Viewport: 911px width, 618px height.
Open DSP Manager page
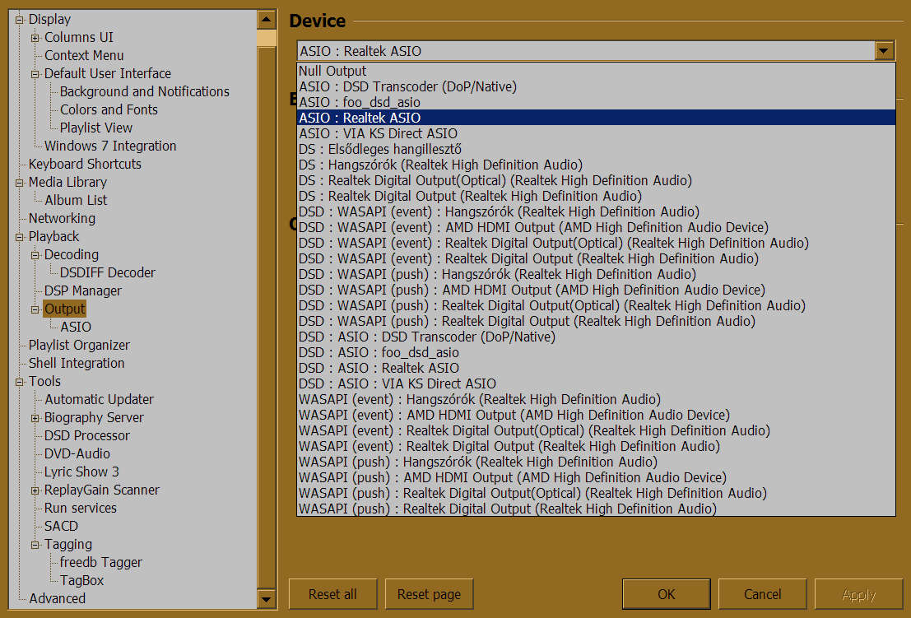point(83,291)
